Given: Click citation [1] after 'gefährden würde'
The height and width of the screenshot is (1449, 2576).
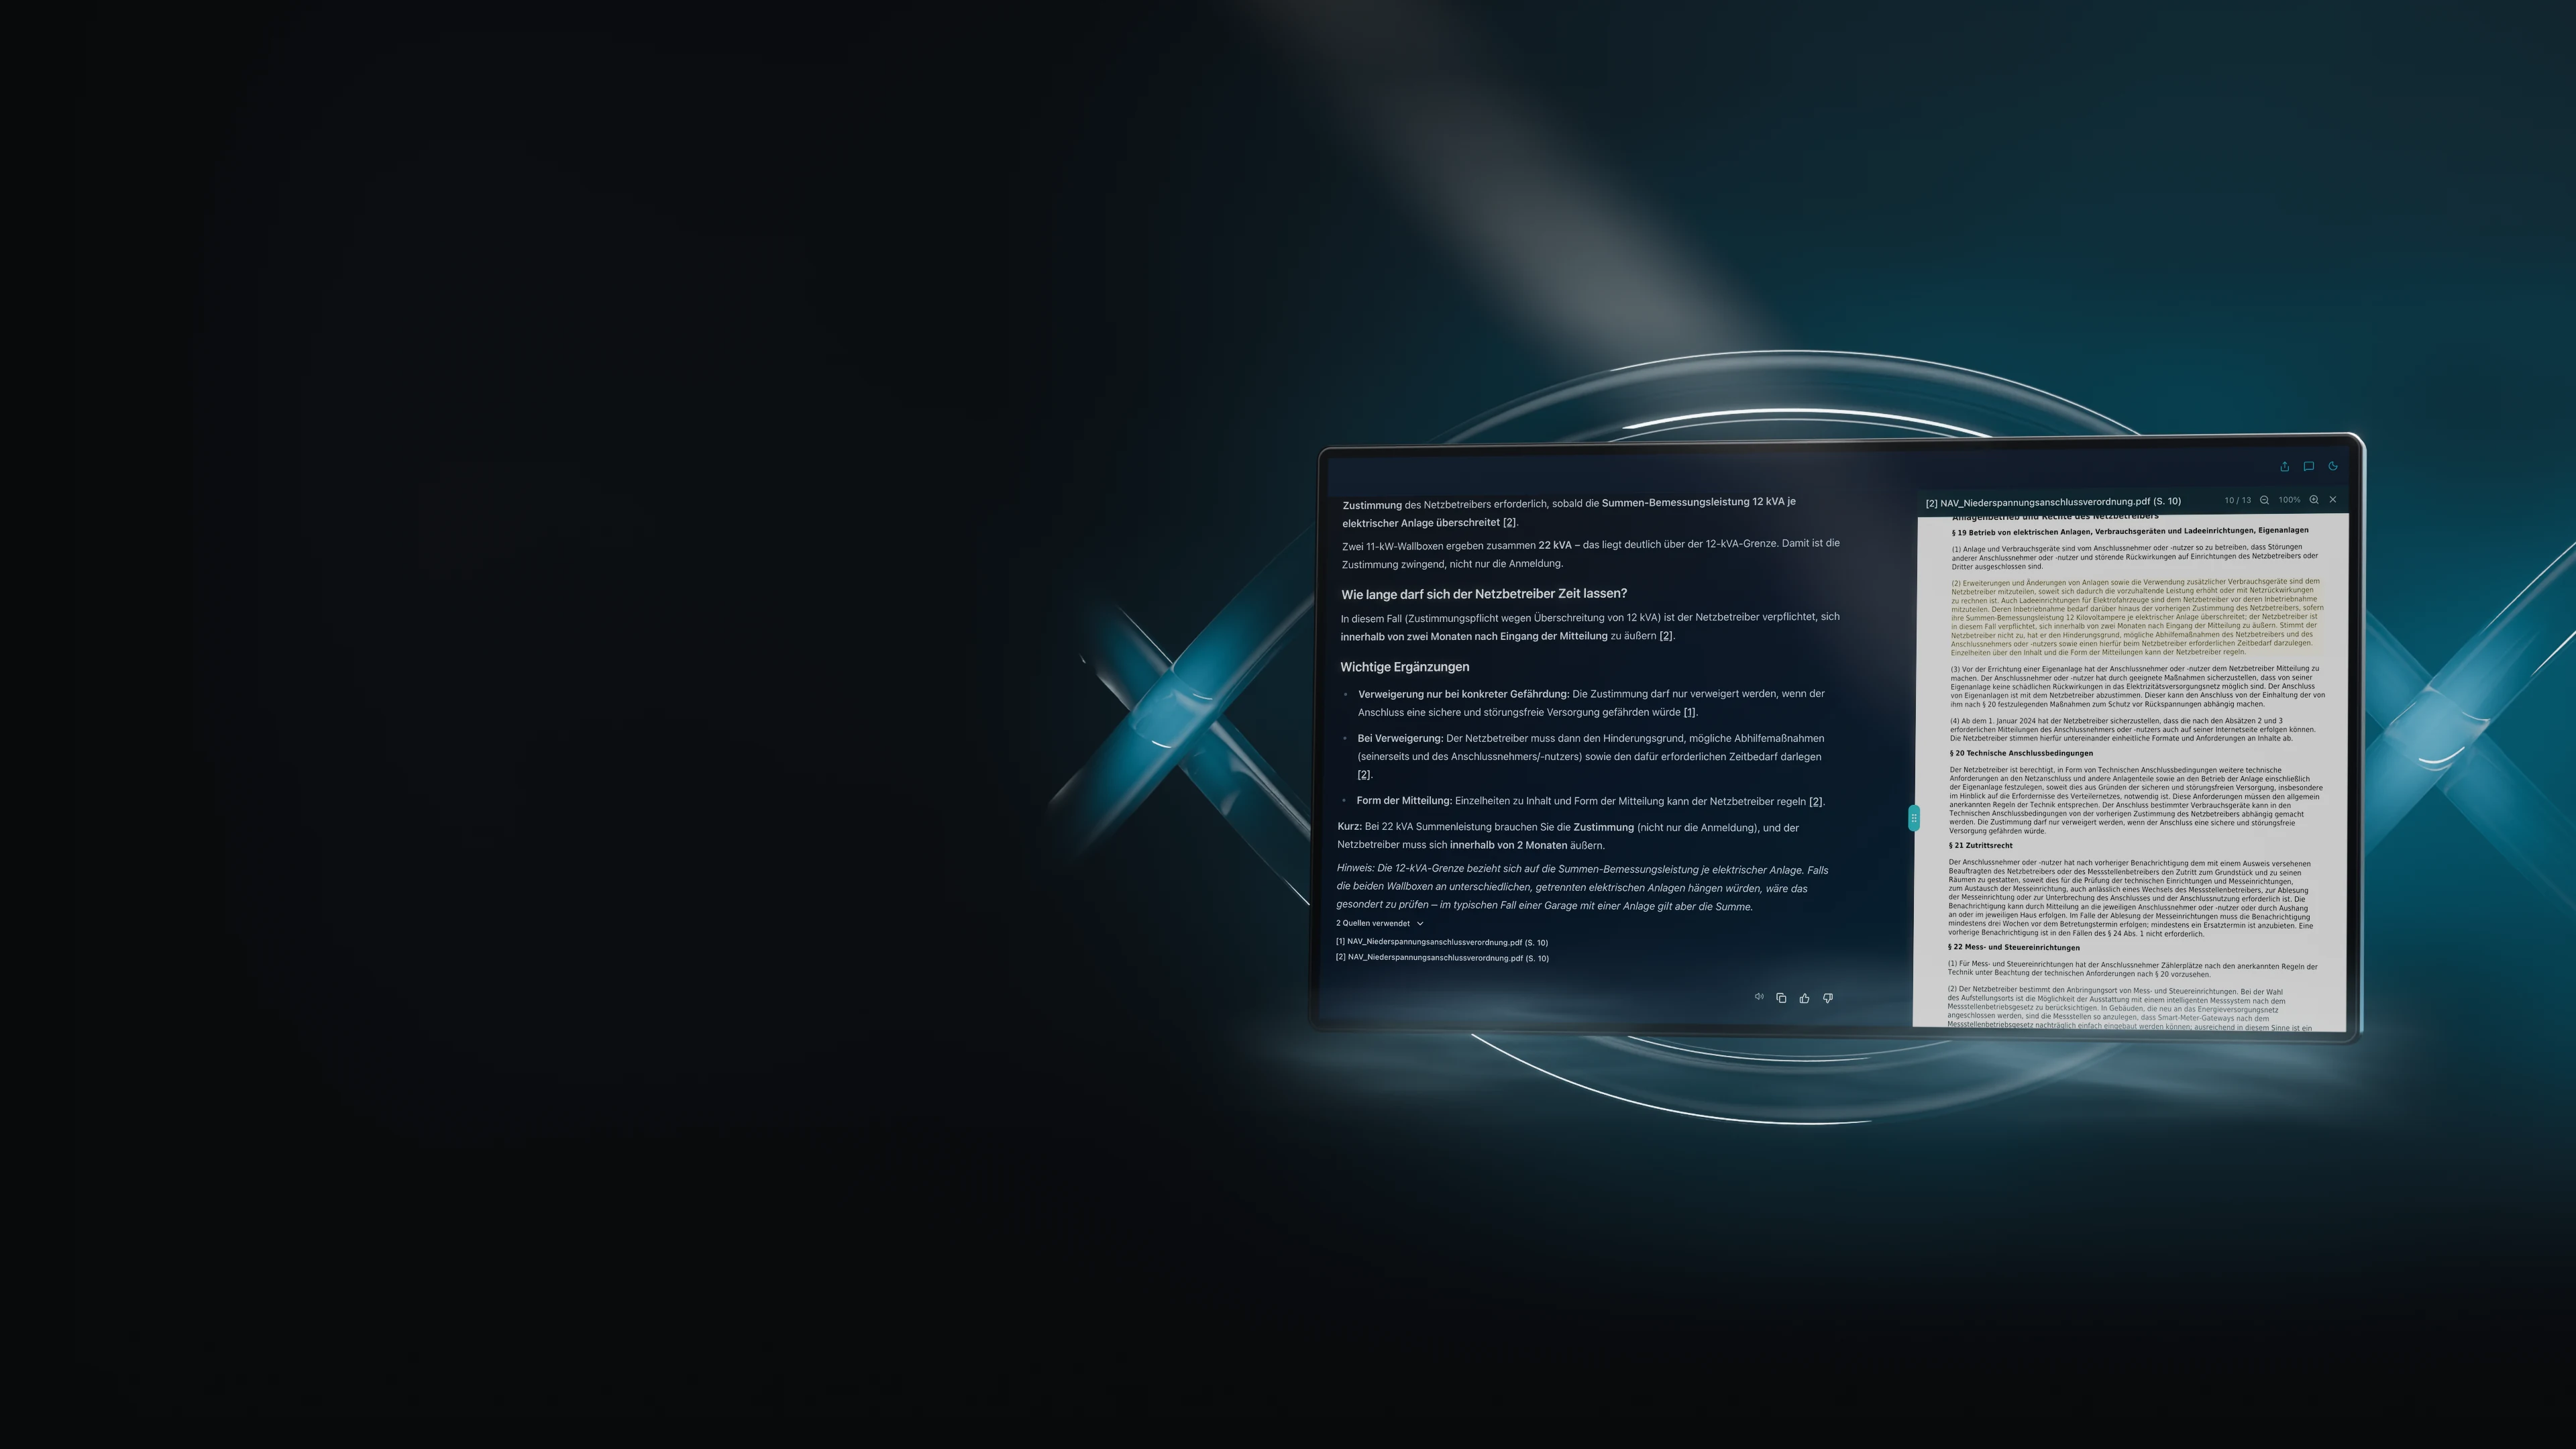Looking at the screenshot, I should tap(1689, 712).
